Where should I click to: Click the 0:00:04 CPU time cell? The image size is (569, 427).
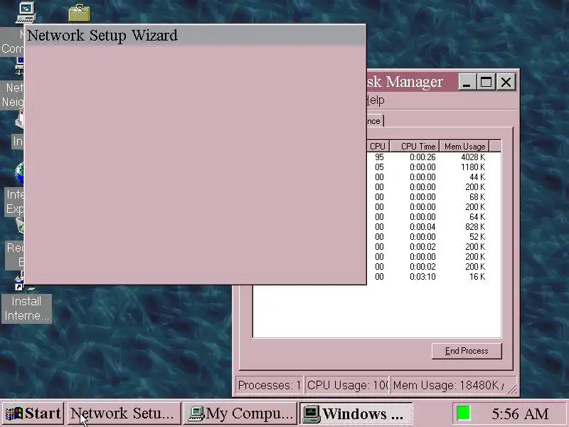pyautogui.click(x=422, y=227)
